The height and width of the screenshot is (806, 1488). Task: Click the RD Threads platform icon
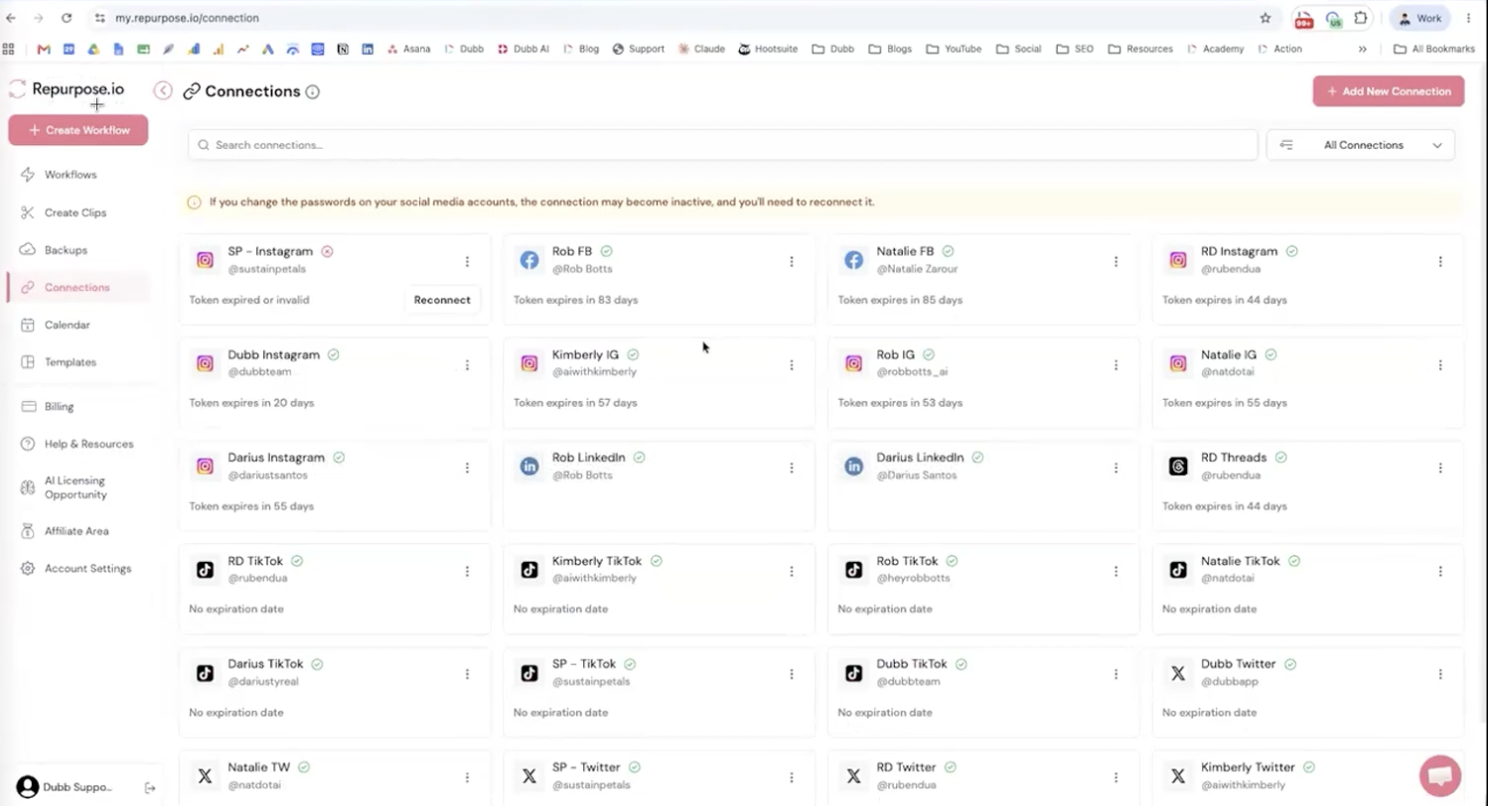pyautogui.click(x=1178, y=467)
